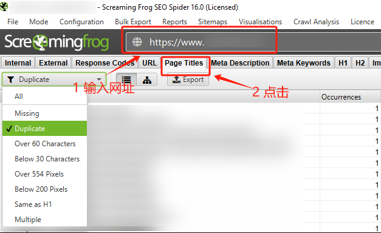The width and height of the screenshot is (381, 233).
Task: Switch to Meta Description tab
Action: pos(240,63)
